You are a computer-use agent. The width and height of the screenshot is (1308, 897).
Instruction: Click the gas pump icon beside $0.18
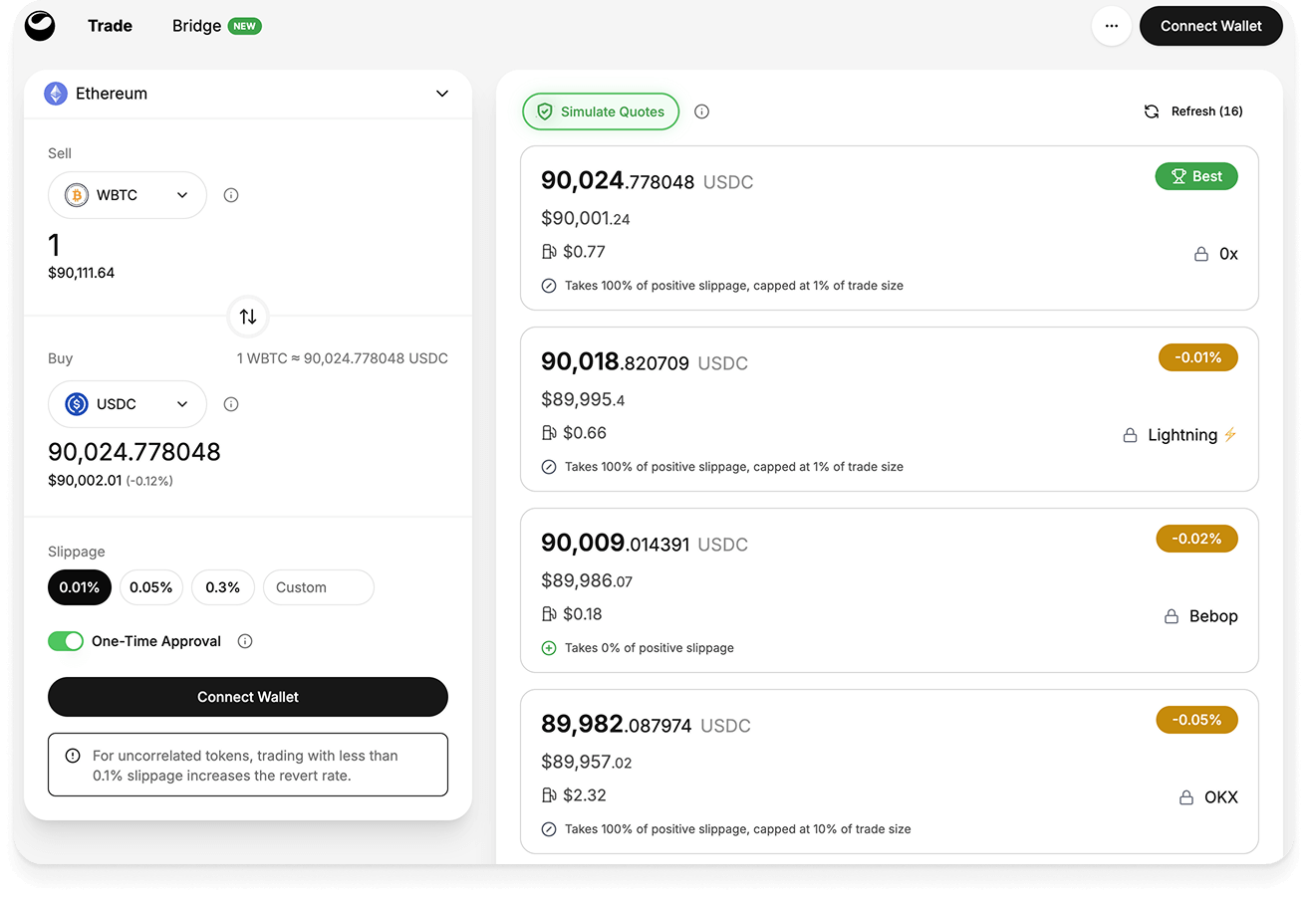pos(549,614)
